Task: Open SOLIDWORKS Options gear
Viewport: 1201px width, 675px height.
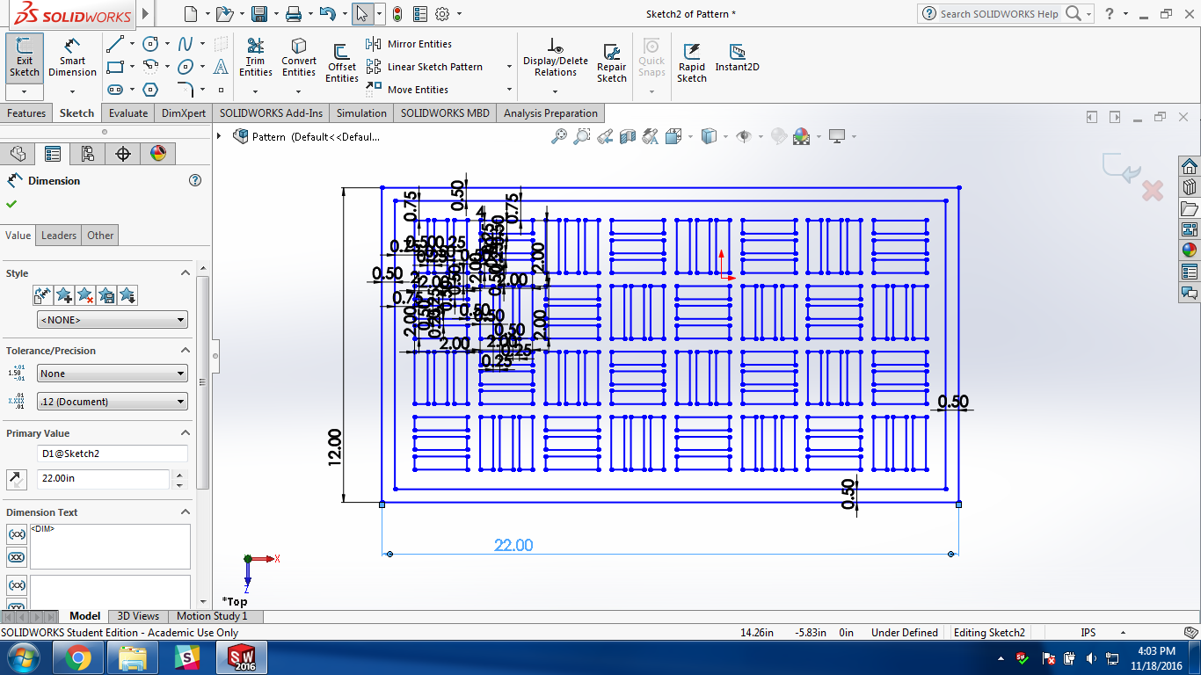Action: point(442,14)
